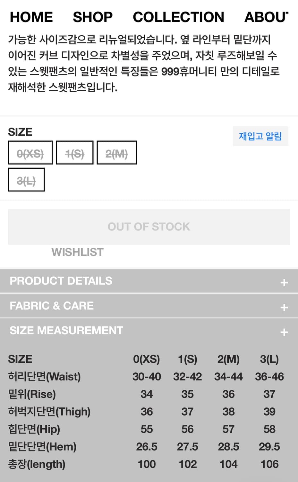Add item via WISHLIST link
The image size is (298, 482).
click(x=78, y=252)
